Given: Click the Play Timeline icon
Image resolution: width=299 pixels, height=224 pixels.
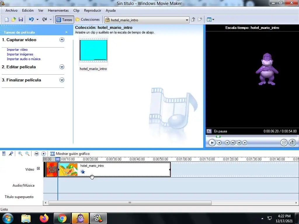Looking at the screenshot, I should coord(44,153).
